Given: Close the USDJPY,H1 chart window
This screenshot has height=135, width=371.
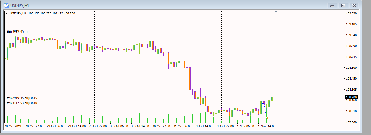Looking at the screenshot, I should tap(354, 5).
